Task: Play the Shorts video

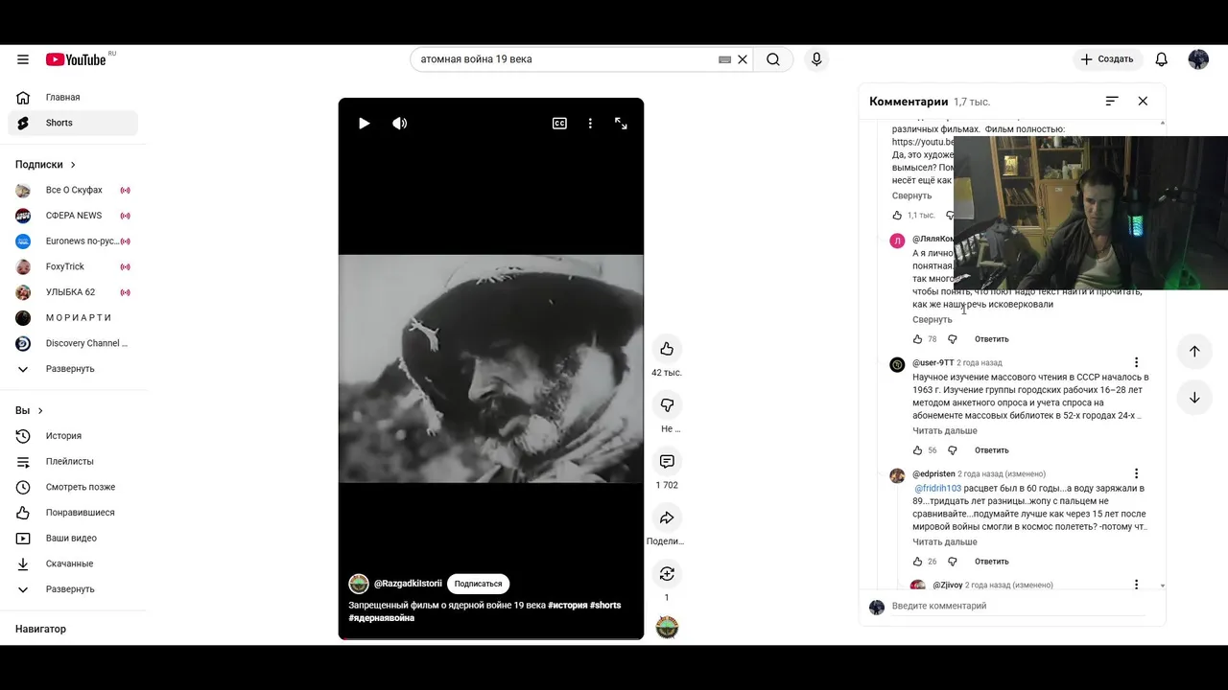Action: [364, 124]
